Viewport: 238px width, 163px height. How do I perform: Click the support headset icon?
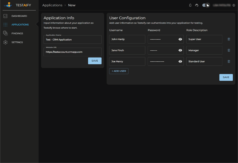point(197,5)
